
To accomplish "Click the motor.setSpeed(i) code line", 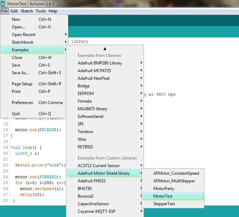I will coord(42,189).
